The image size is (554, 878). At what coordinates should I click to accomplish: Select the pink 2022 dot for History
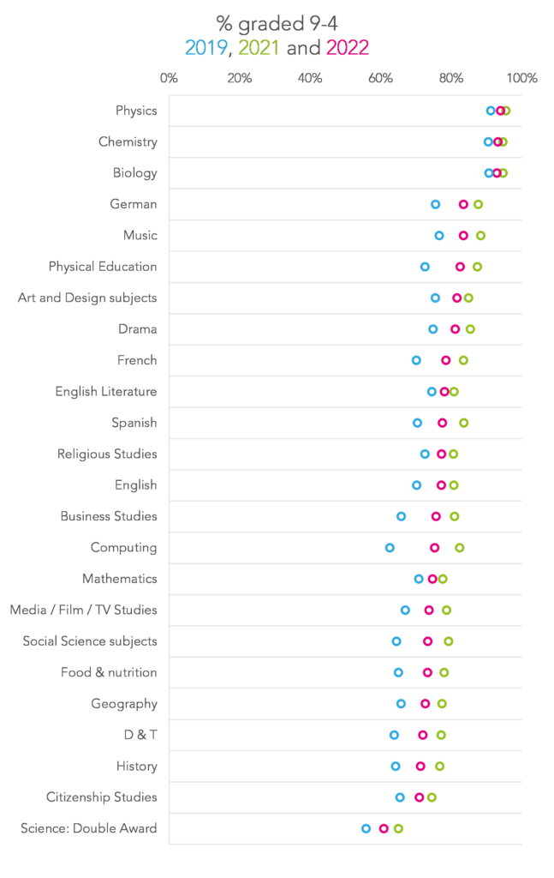pos(420,766)
